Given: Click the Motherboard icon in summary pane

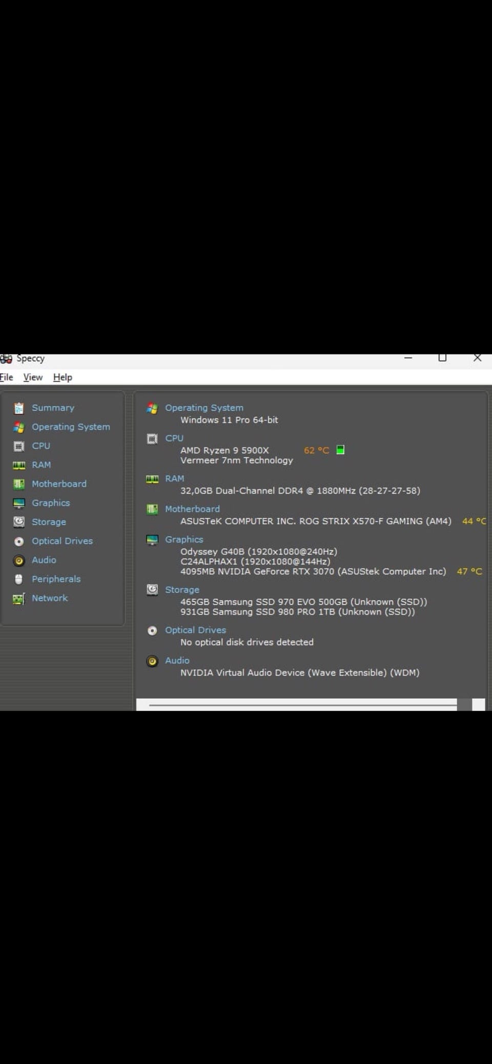Looking at the screenshot, I should pos(152,509).
